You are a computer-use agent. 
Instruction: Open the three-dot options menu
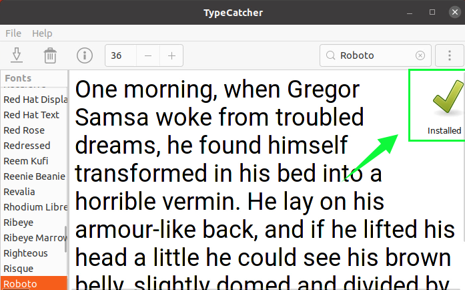point(448,55)
